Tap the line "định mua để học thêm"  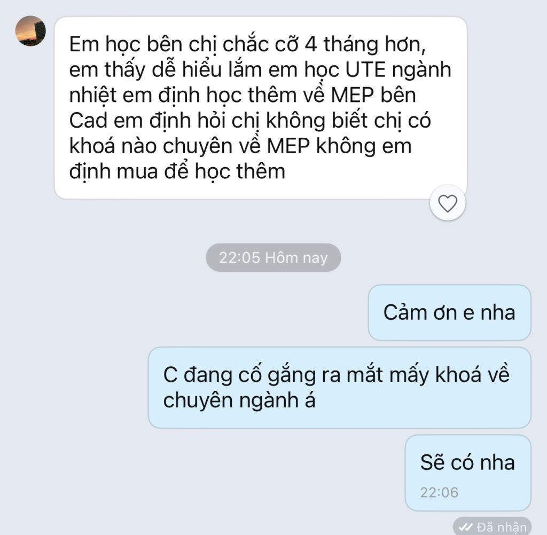[x=177, y=171]
